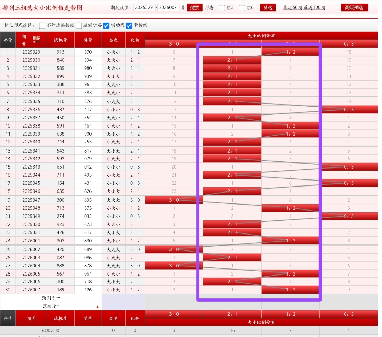Click the 筛选 filter button
Image resolution: width=382 pixels, height=337 pixels.
coord(268,8)
